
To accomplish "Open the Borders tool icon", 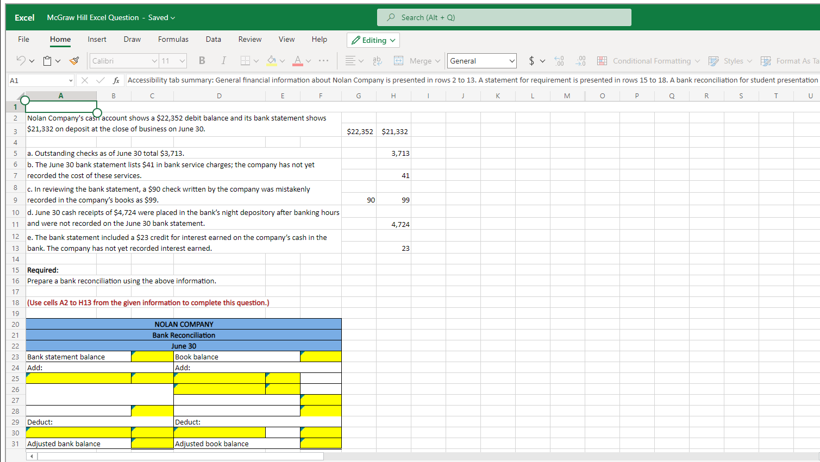I will coord(246,61).
